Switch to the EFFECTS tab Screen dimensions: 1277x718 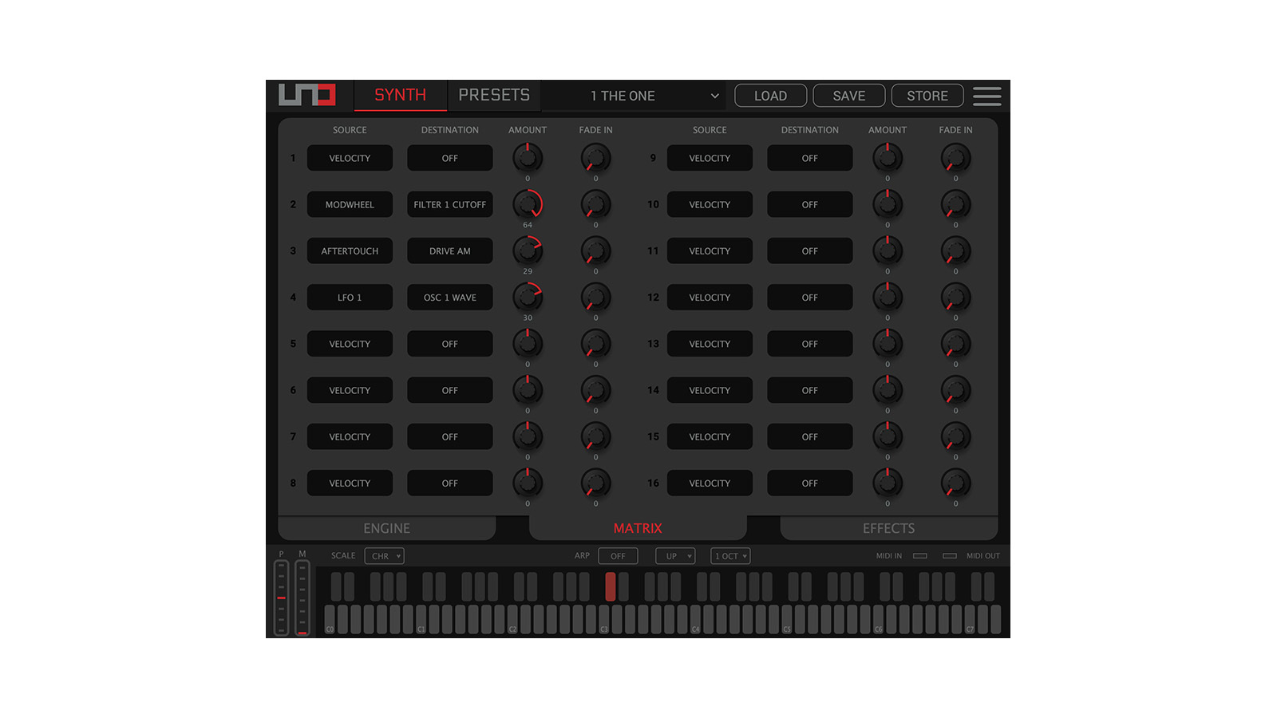[888, 528]
